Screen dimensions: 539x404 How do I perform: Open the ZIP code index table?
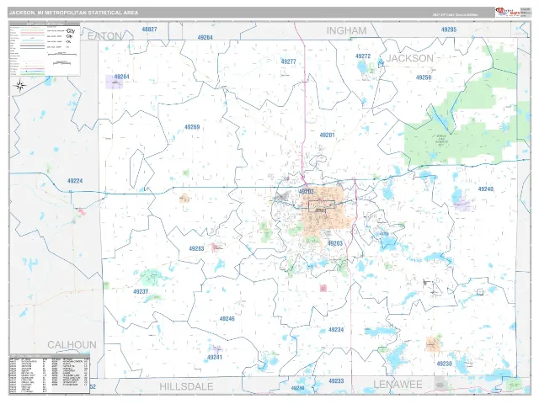[x=50, y=374]
